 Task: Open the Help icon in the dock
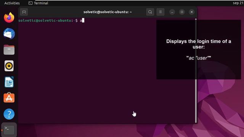[x=9, y=114]
